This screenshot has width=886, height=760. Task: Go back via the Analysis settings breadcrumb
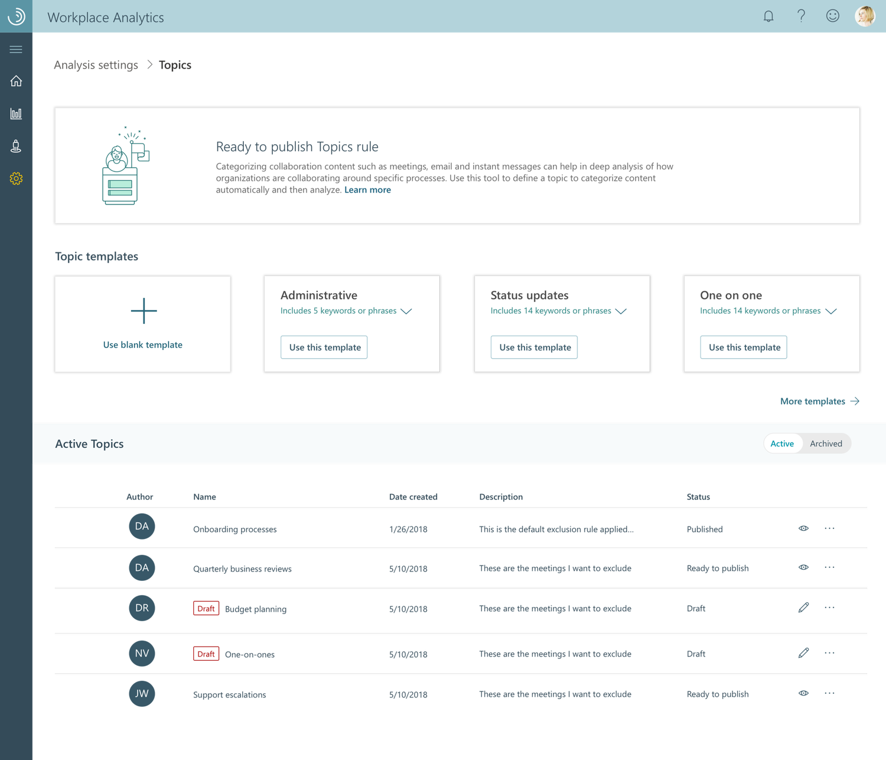[95, 65]
